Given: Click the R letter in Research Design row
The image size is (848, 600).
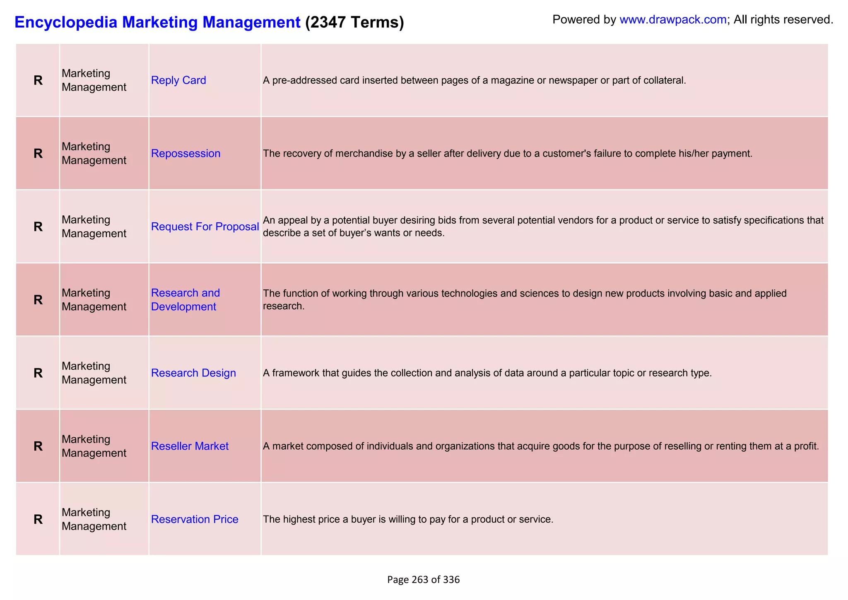Looking at the screenshot, I should coord(38,373).
